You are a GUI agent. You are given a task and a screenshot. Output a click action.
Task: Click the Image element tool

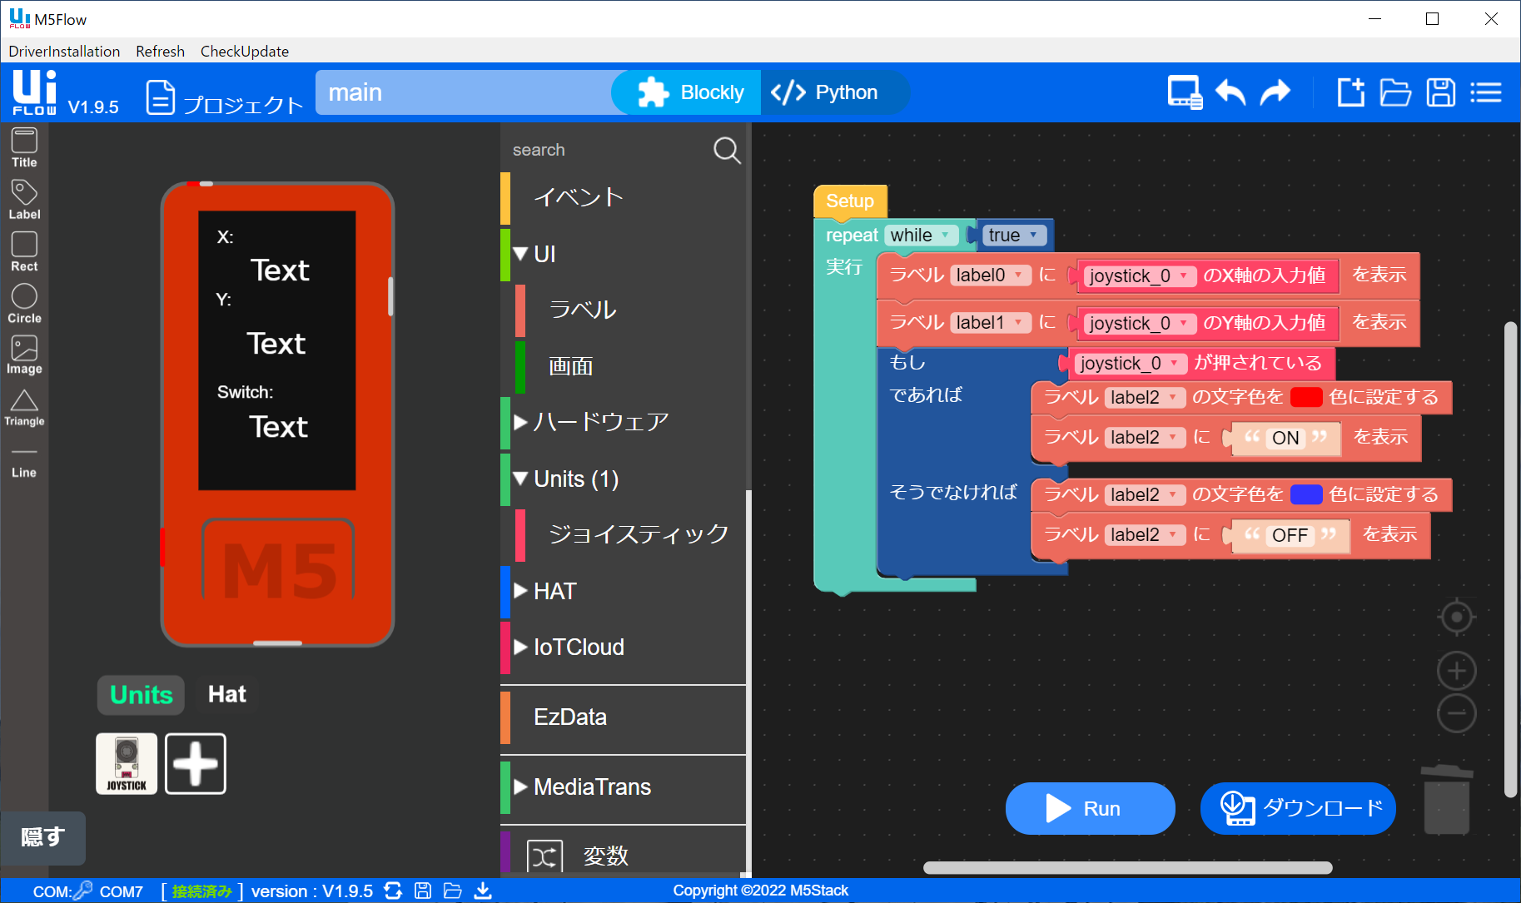[24, 355]
